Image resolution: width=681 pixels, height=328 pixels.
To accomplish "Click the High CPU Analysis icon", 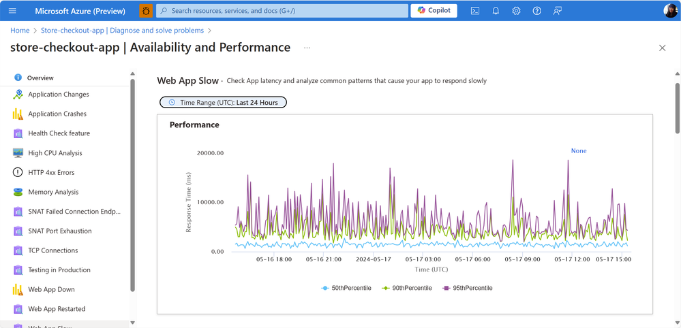I will [18, 153].
